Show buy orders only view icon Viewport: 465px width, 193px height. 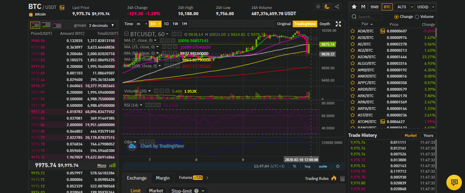coord(46,25)
